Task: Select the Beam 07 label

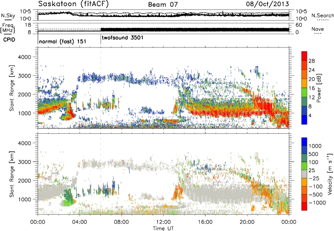Action: pyautogui.click(x=163, y=5)
